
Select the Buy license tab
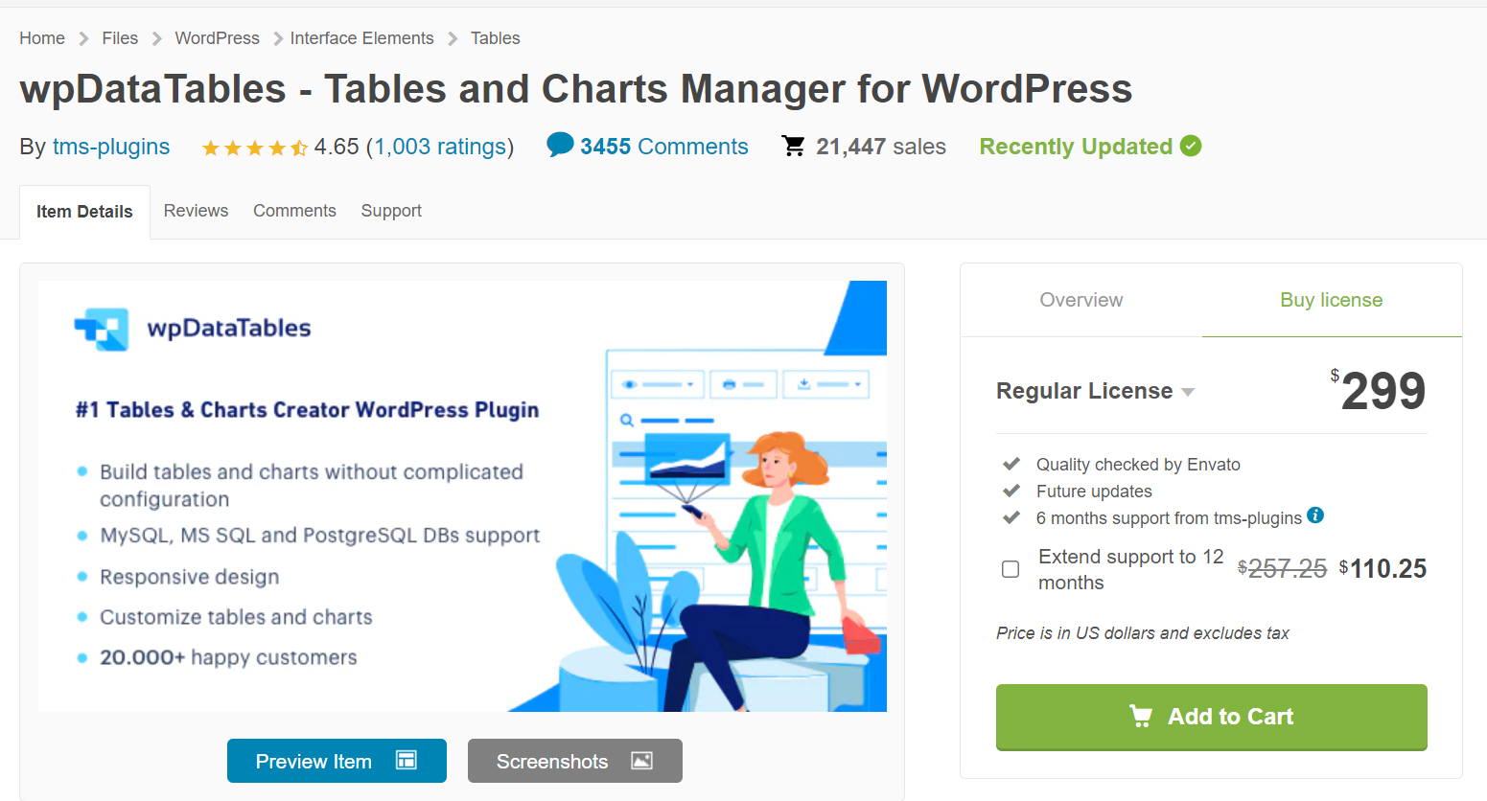click(1332, 300)
